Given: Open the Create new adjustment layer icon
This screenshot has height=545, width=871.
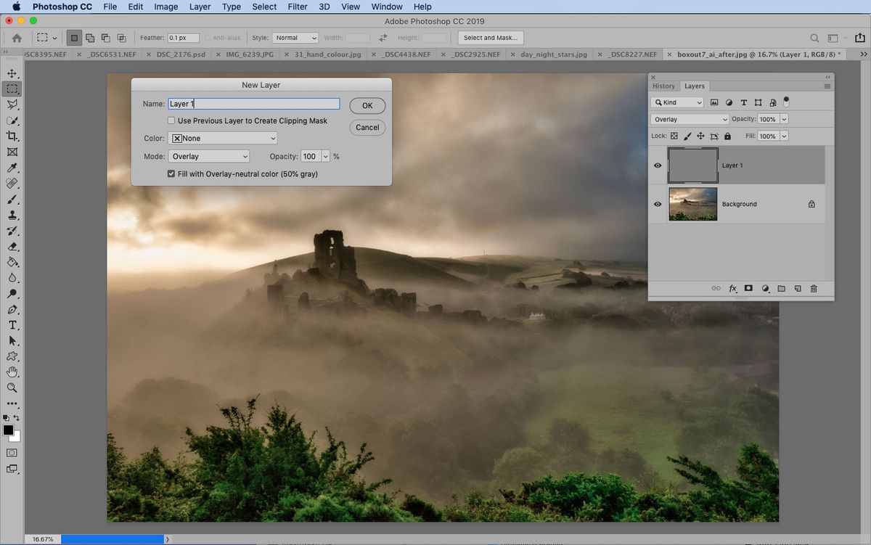Looking at the screenshot, I should click(765, 288).
